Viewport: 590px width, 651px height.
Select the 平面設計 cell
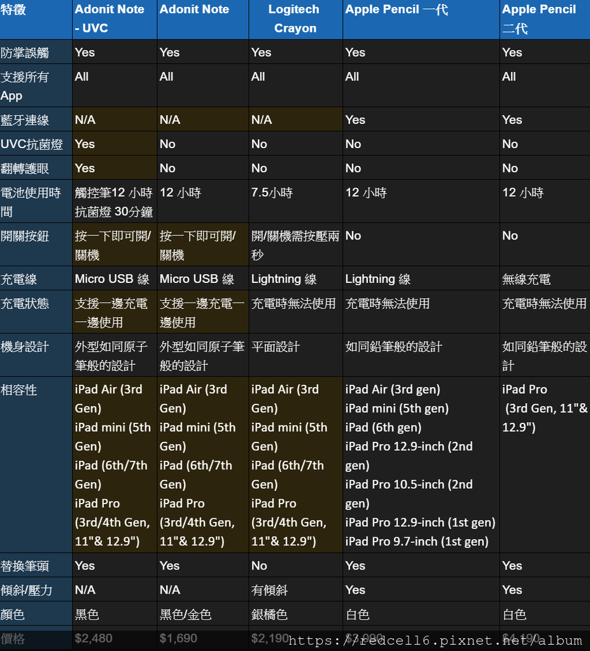pos(295,355)
